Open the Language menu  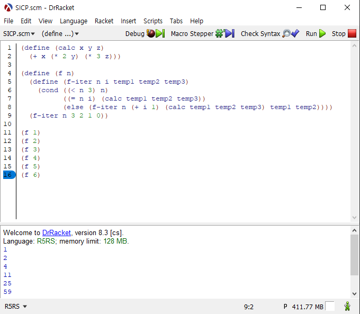point(74,21)
